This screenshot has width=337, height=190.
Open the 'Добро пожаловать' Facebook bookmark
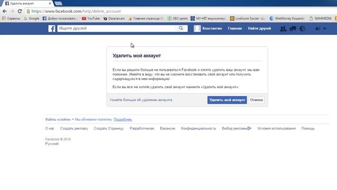coord(60,18)
